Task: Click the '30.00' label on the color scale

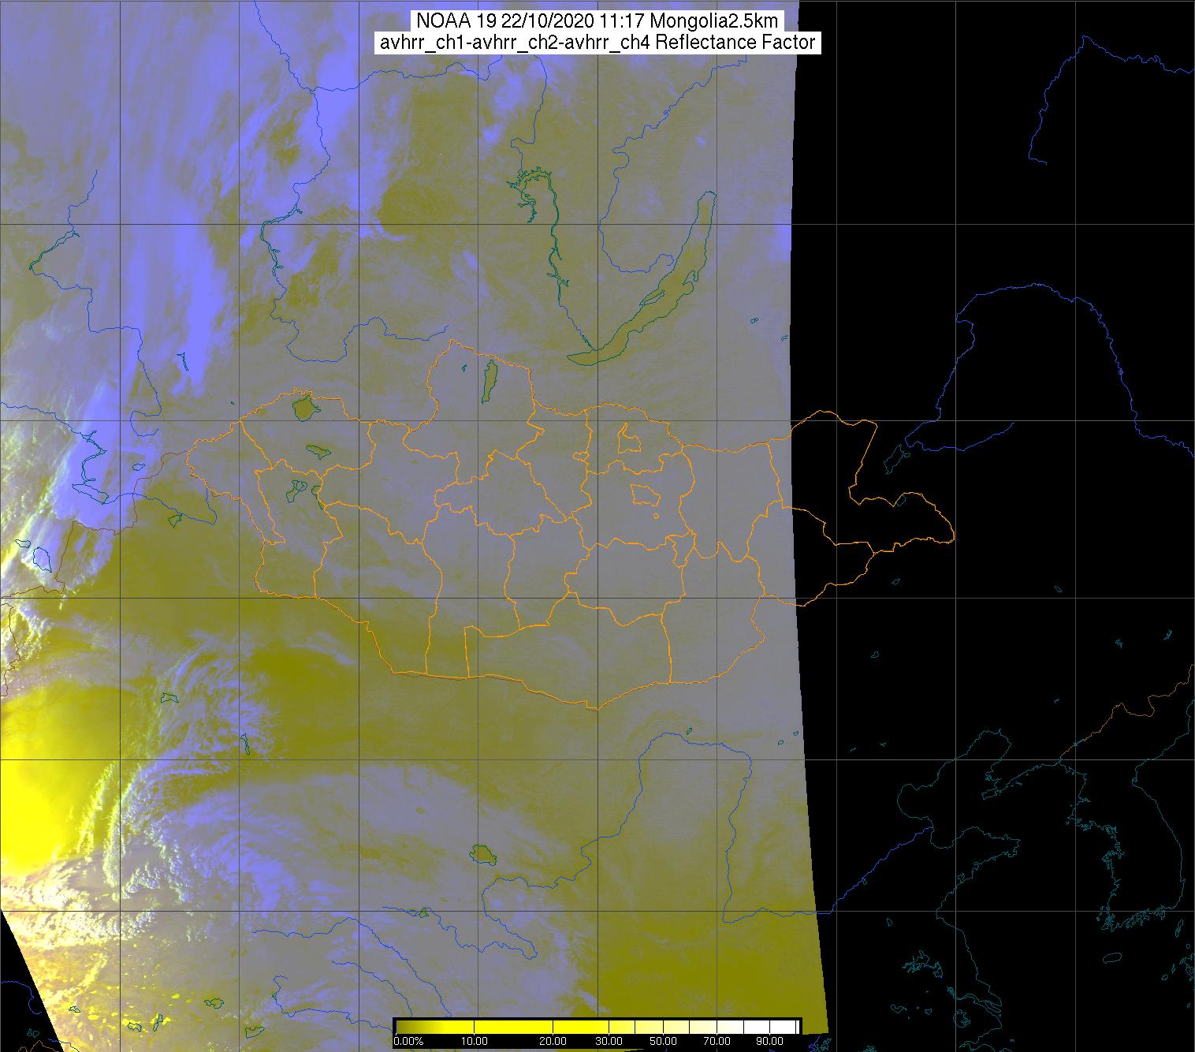Action: click(609, 1041)
